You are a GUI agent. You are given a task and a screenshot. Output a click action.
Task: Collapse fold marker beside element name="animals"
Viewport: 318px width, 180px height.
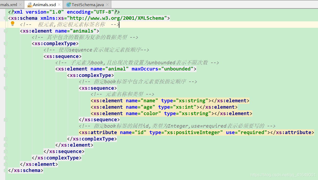click(5, 31)
